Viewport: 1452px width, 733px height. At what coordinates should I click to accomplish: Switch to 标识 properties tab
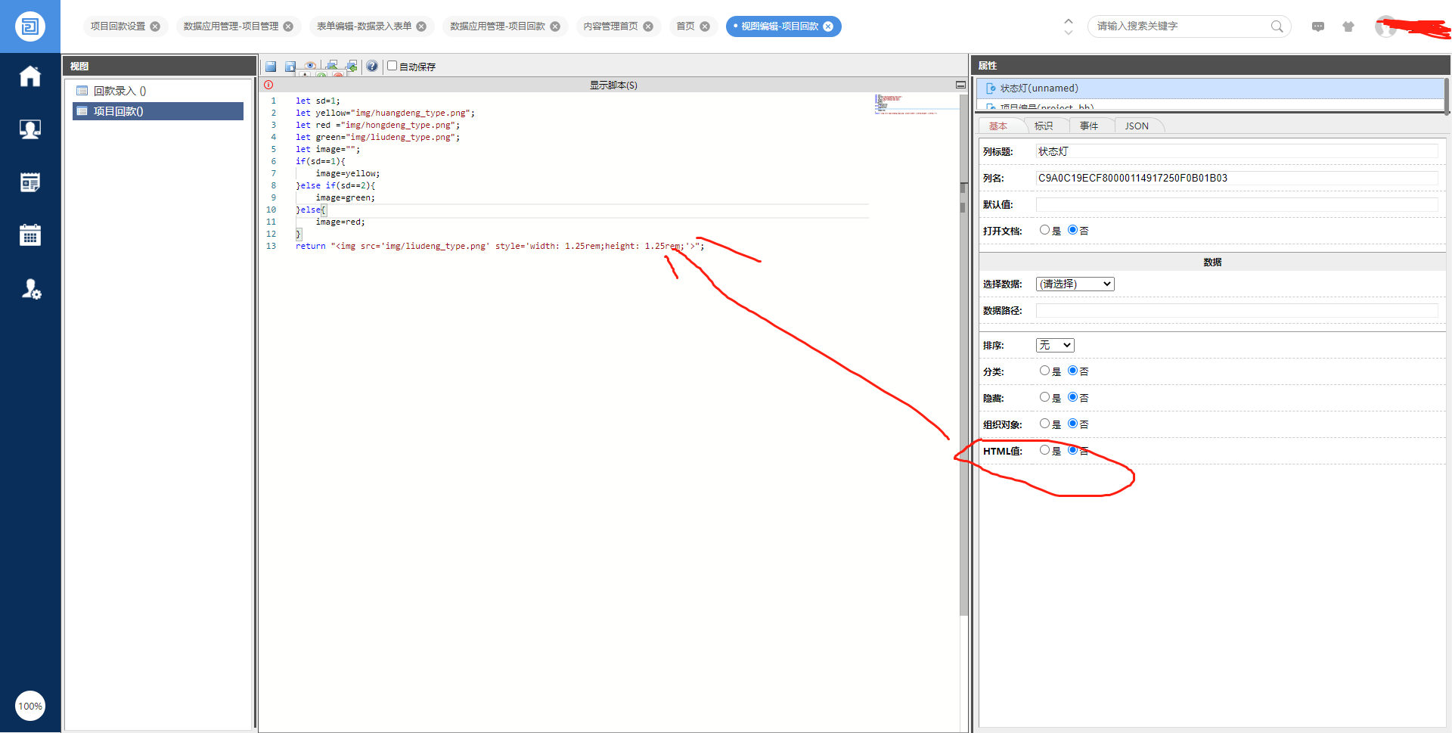click(x=1044, y=126)
